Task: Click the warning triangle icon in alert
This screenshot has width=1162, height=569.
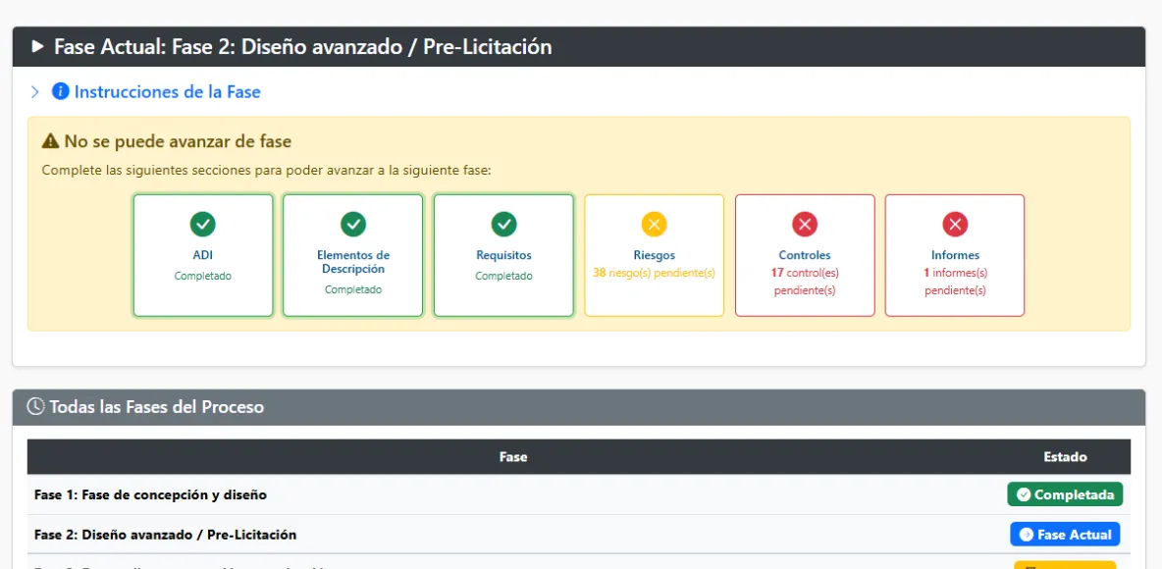Action: point(51,142)
